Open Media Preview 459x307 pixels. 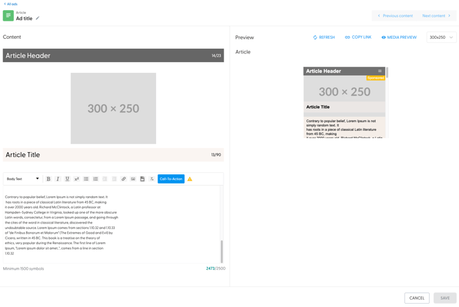(399, 37)
